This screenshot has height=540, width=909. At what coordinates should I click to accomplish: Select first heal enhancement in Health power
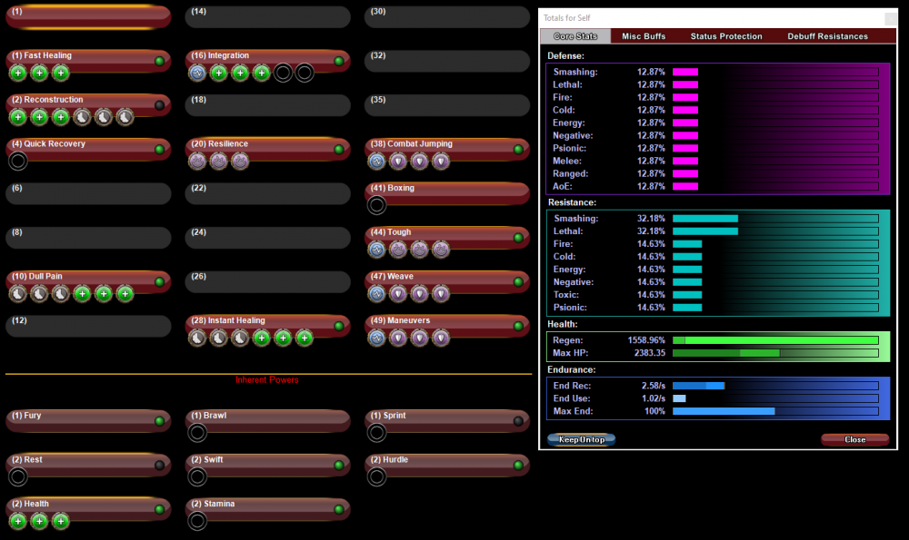click(x=18, y=521)
